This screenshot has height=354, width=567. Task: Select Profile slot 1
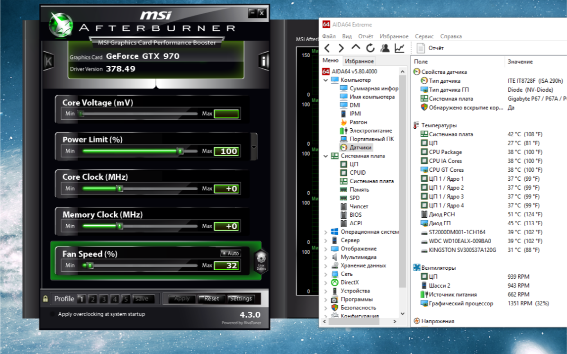point(82,299)
